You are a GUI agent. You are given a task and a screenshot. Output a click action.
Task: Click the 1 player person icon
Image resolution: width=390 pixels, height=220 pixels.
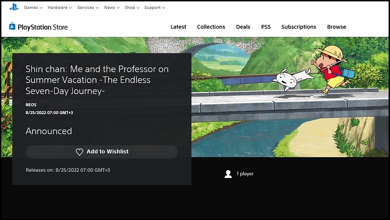click(x=228, y=174)
